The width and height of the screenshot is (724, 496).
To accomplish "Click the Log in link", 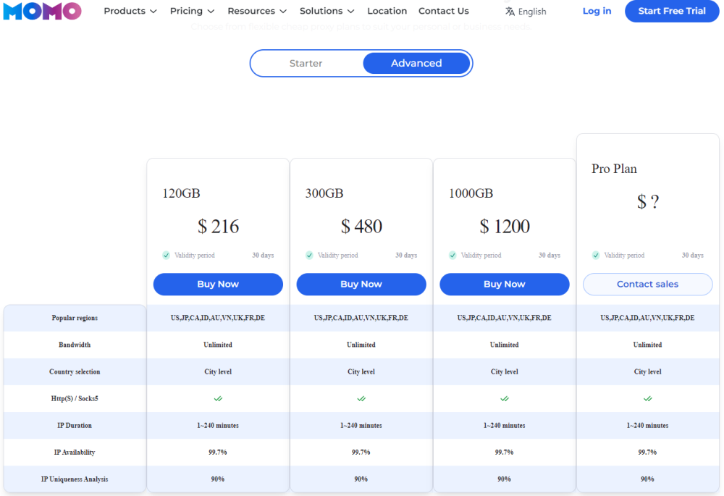I will click(x=597, y=12).
